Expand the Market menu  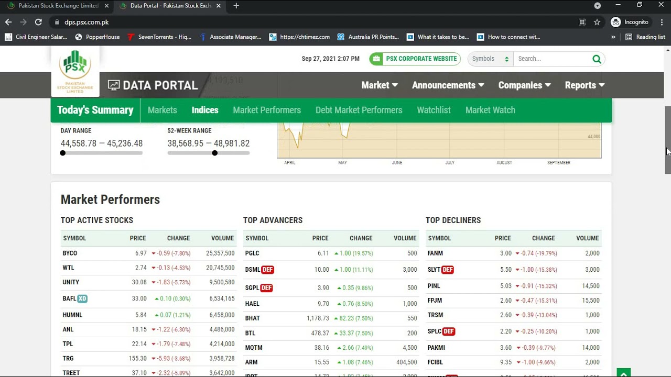[x=380, y=85]
